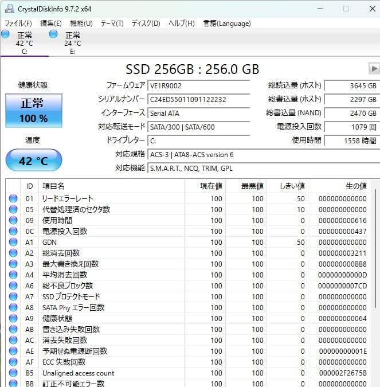Click status icon for 最大書き換え回数 row
Viewport: 380px width, 387px height.
click(13, 264)
